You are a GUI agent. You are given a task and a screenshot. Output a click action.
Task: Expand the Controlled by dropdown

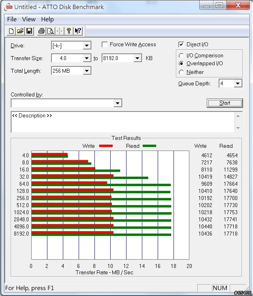click(117, 103)
